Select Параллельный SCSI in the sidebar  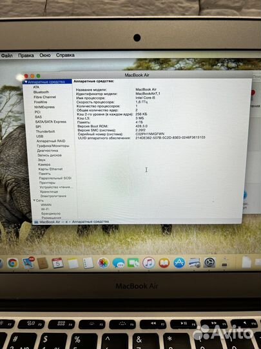55,178
